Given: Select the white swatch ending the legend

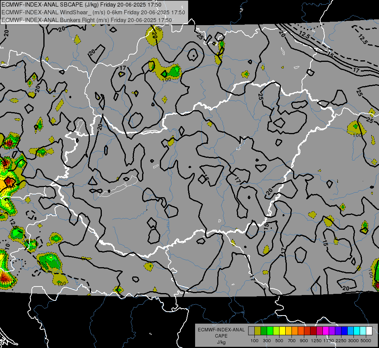Looking at the screenshot, I should click(369, 331).
